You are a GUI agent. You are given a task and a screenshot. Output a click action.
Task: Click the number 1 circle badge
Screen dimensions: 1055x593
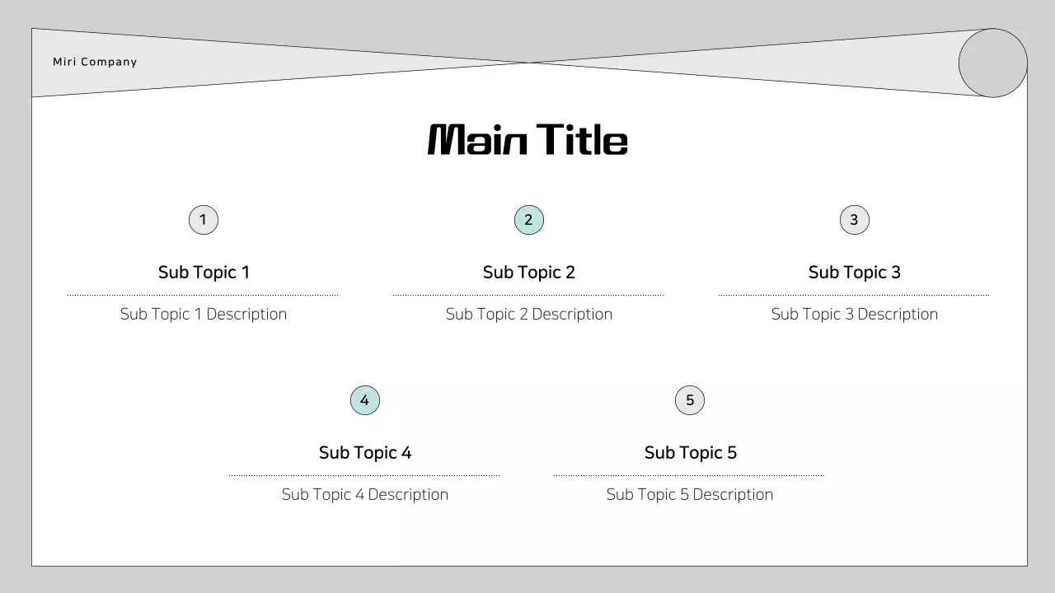coord(204,220)
